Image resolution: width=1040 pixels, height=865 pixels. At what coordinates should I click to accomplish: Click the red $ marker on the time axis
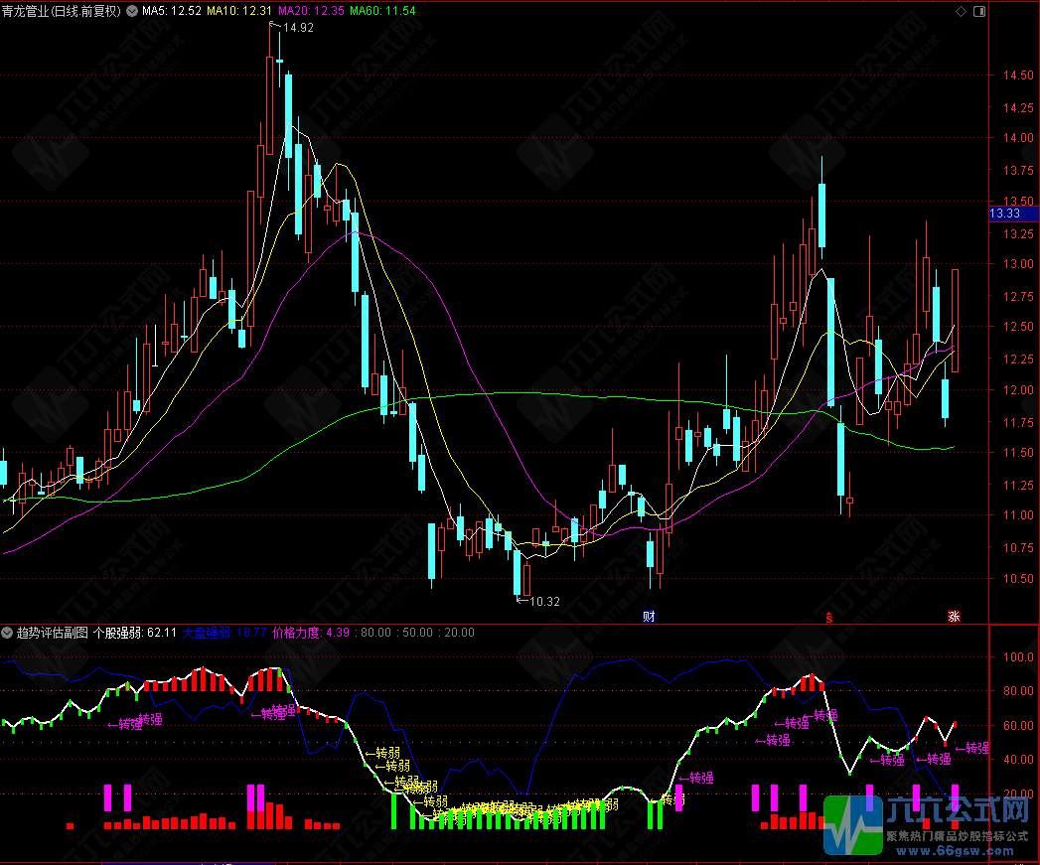coord(829,618)
